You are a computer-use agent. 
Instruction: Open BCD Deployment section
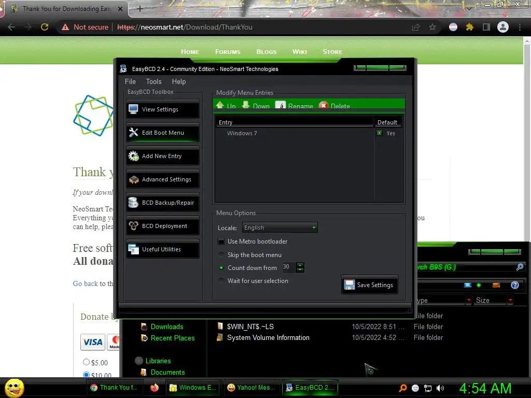[x=162, y=226]
